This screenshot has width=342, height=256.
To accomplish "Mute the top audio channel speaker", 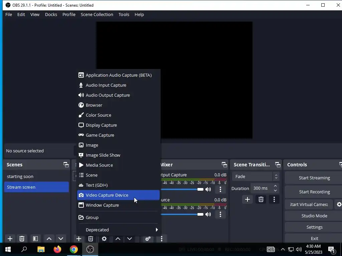I will (x=208, y=189).
